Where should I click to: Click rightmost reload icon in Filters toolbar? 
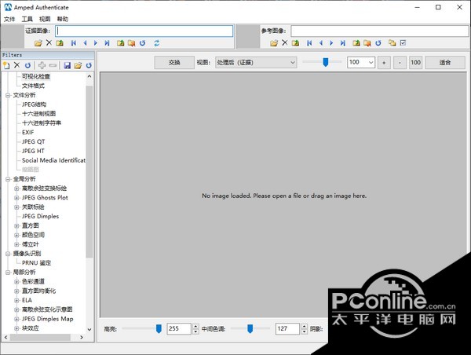(89, 65)
